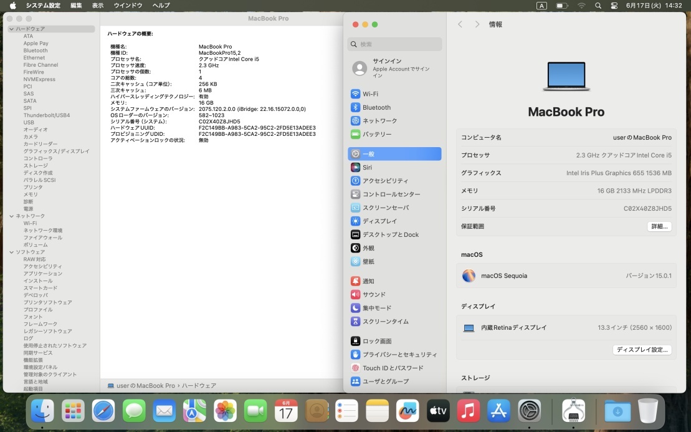The width and height of the screenshot is (691, 432).
Task: Open 通知 notifications settings
Action: pyautogui.click(x=394, y=281)
